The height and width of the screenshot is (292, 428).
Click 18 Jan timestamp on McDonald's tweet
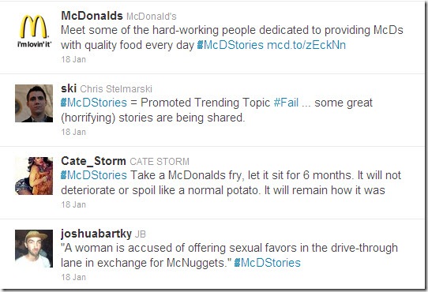73,59
